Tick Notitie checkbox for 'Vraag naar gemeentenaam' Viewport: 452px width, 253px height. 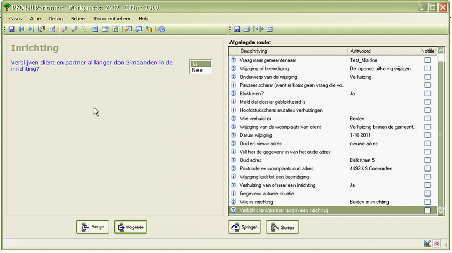[427, 60]
